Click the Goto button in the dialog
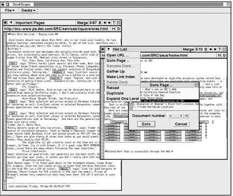Viewport: 233px width, 196px height. click(x=146, y=124)
